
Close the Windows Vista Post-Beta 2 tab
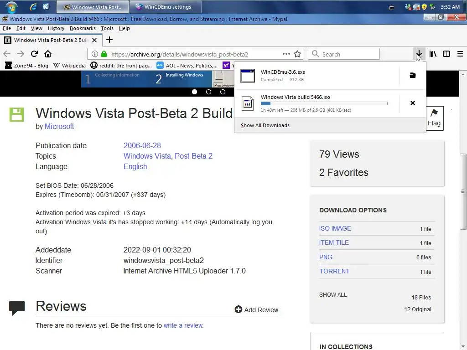coord(94,40)
